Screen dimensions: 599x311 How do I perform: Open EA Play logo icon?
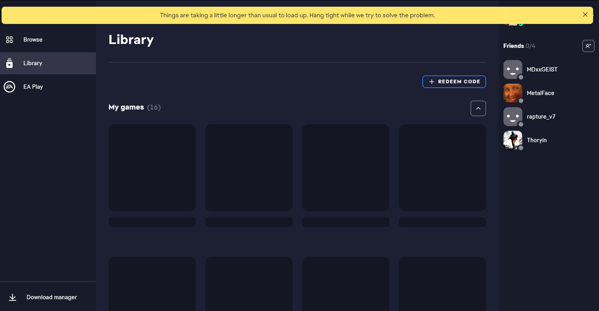(9, 87)
